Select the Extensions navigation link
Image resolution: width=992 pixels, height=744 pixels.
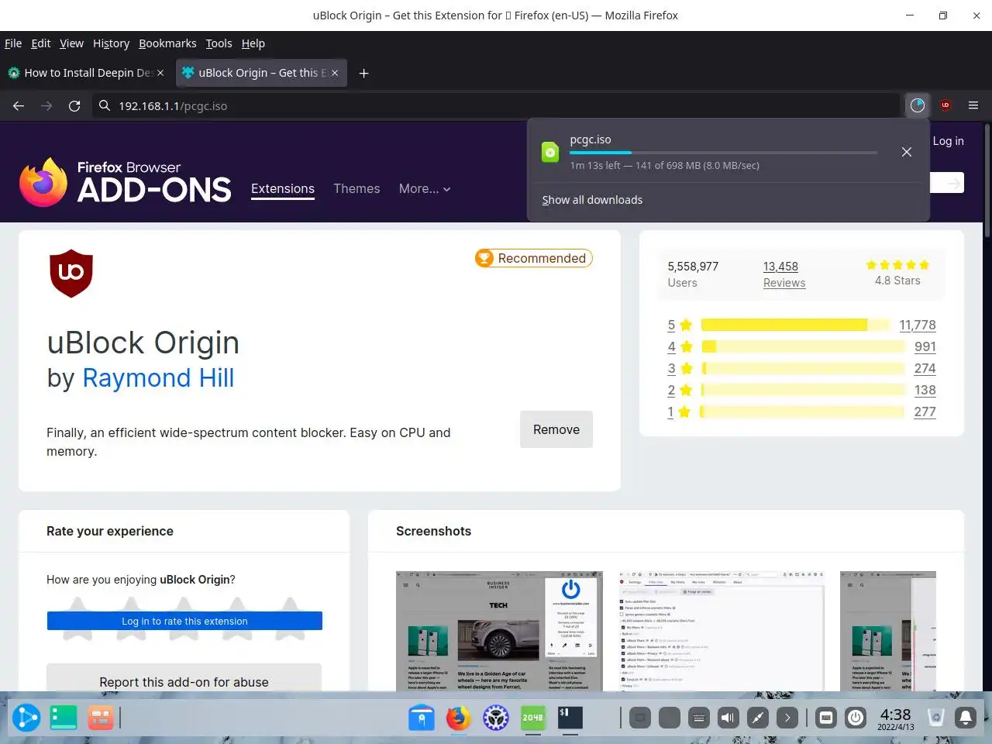click(x=283, y=188)
